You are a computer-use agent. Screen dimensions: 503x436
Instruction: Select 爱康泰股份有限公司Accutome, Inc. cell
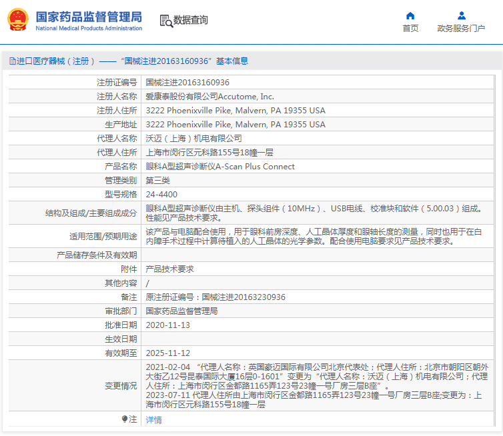[x=209, y=97]
